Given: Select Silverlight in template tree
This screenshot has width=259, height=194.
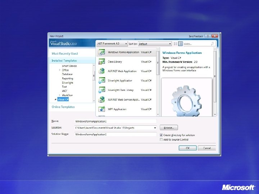Looking at the screenshot, I should pos(67,83).
